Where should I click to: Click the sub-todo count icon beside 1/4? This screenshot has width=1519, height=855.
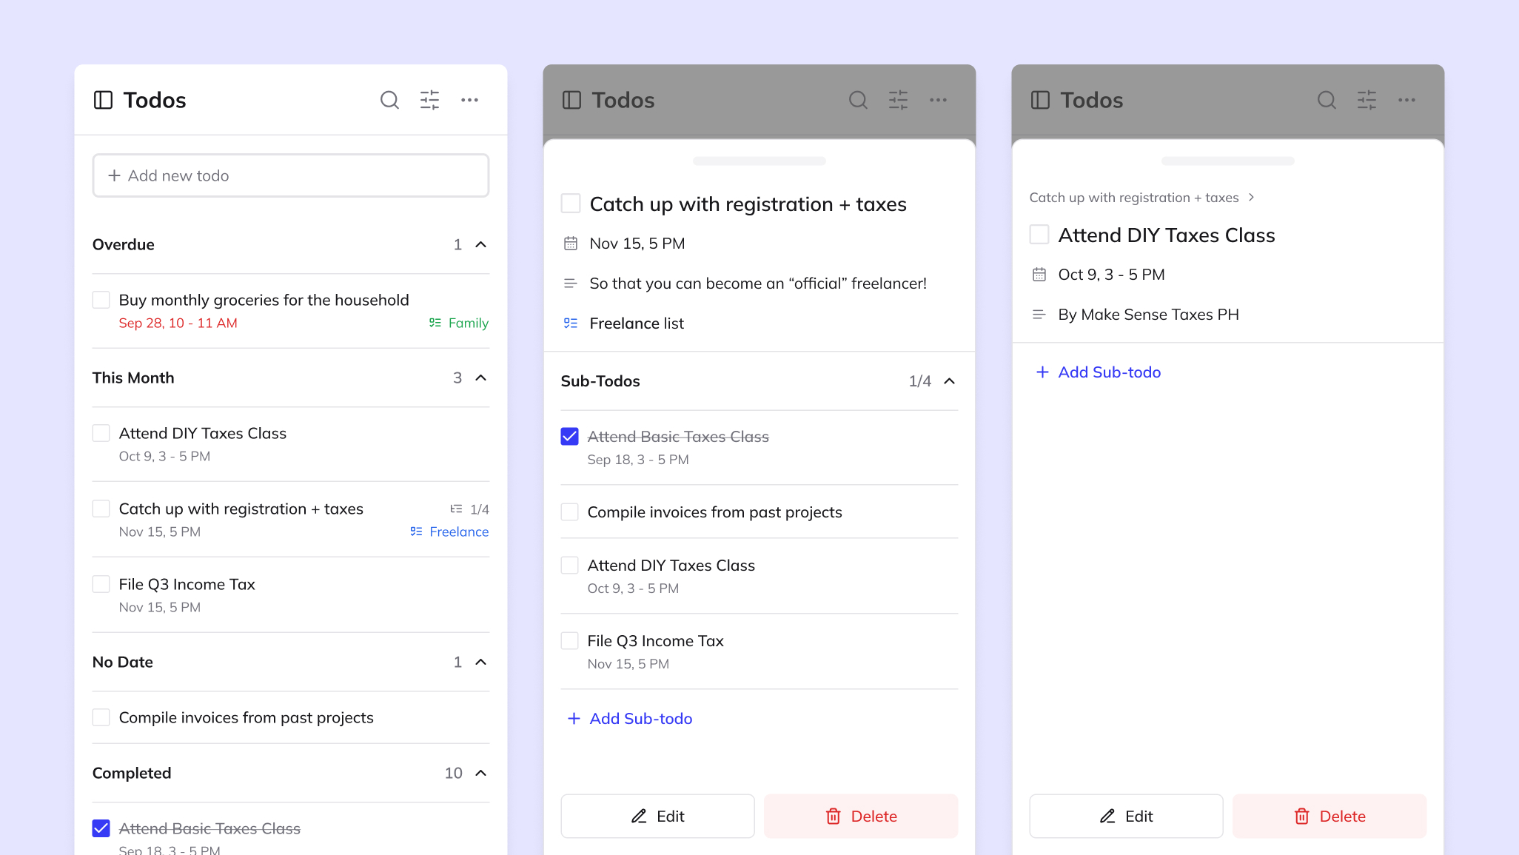(456, 509)
